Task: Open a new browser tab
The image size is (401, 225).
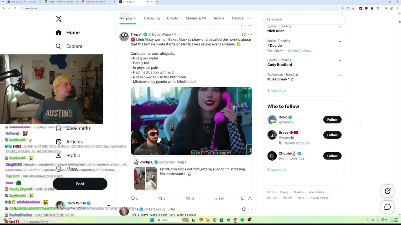Action: [x=157, y=2]
